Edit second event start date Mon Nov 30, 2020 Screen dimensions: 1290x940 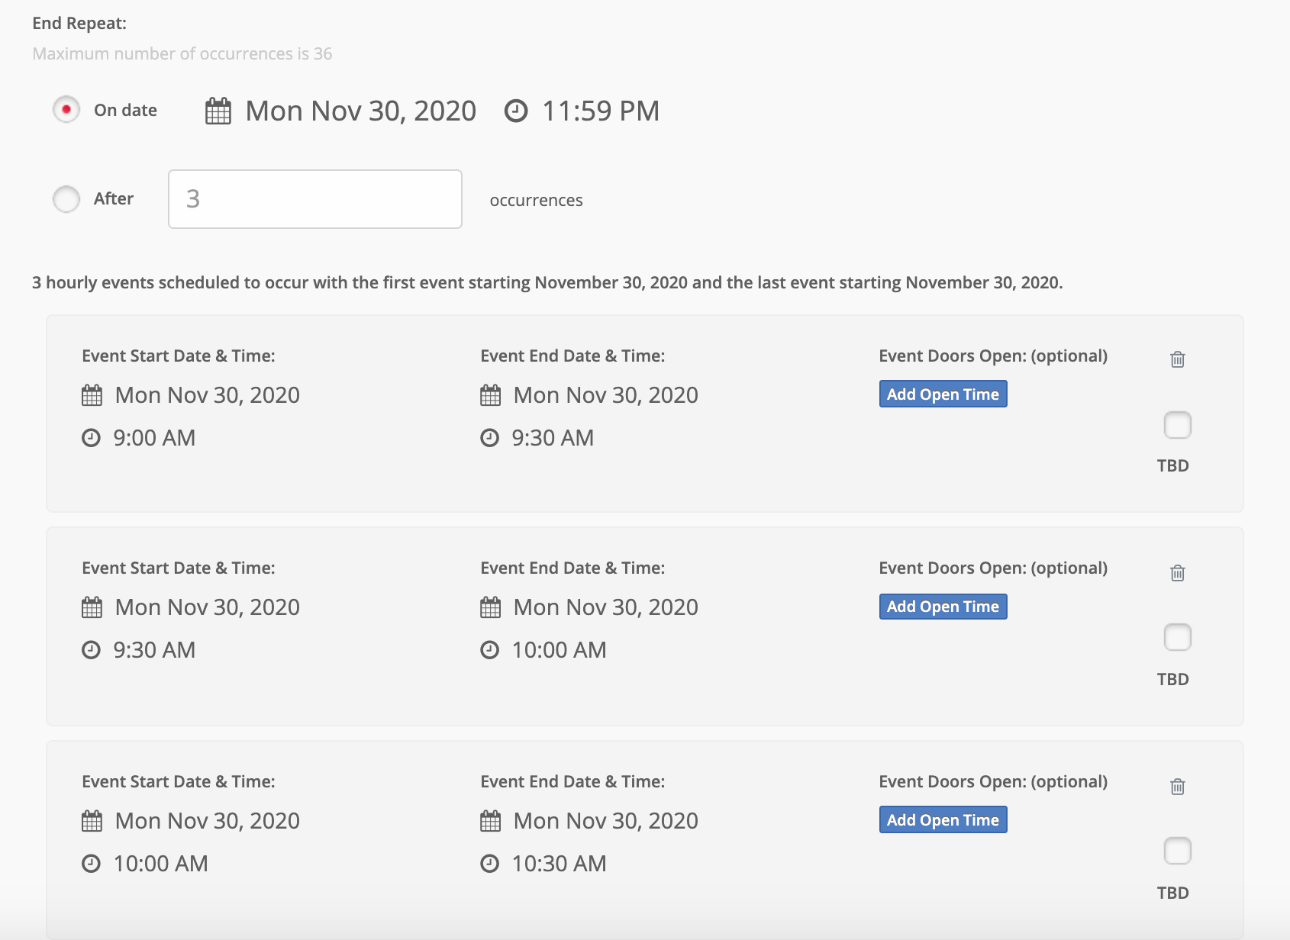pos(208,607)
